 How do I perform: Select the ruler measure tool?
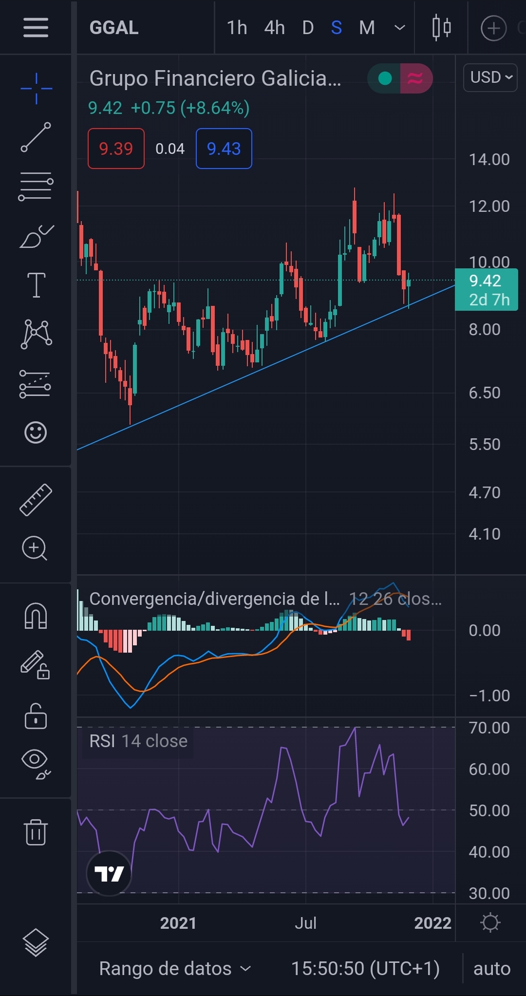click(x=36, y=500)
